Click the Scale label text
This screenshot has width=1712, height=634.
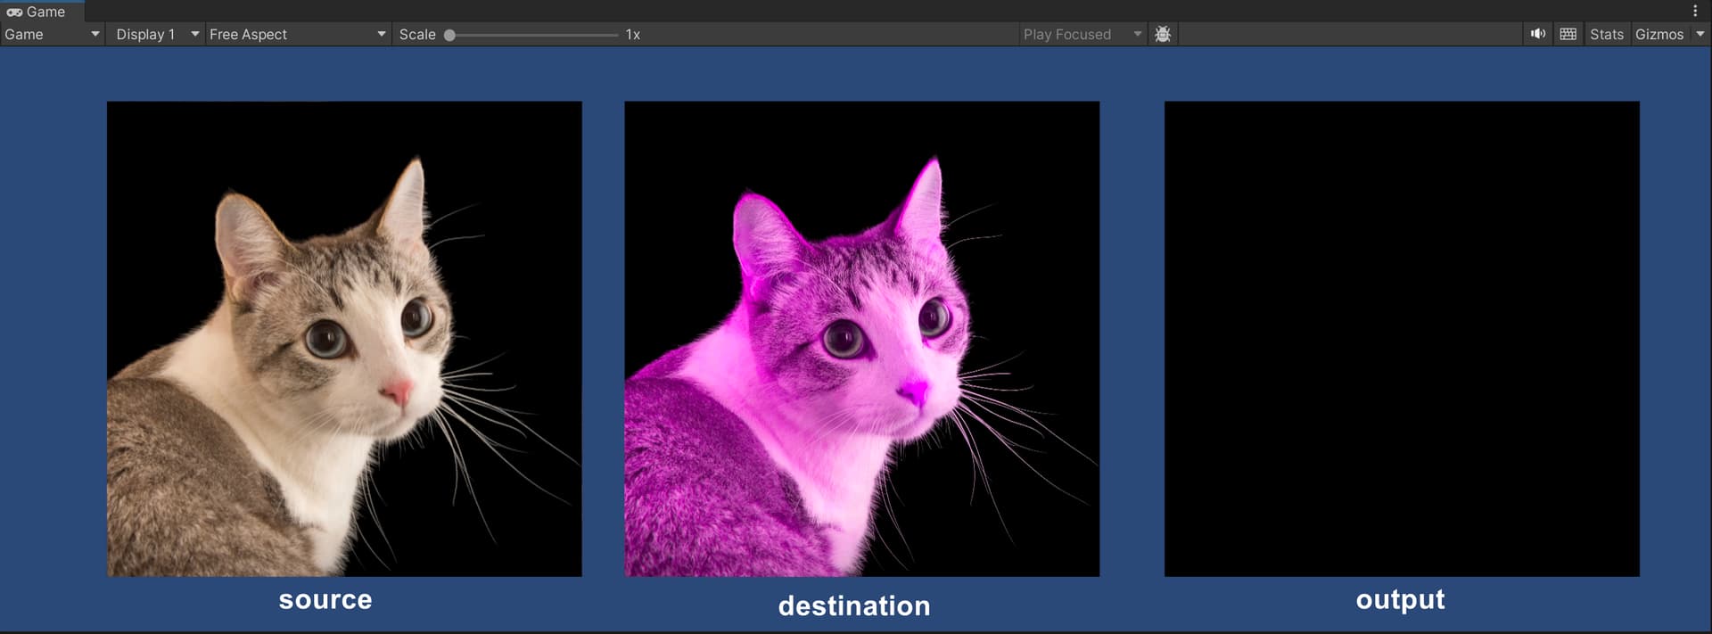417,34
